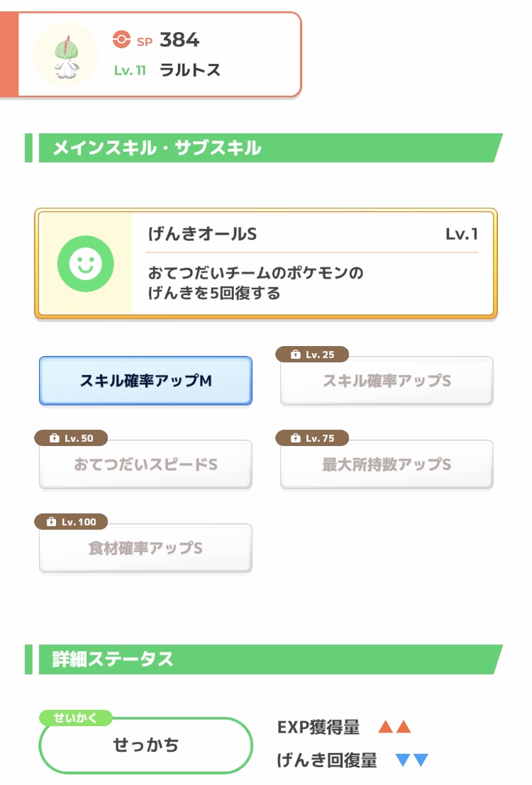Viewport: 532px width, 785px height.
Task: Tap the Ralts portrait thumbnail
Action: tap(65, 55)
